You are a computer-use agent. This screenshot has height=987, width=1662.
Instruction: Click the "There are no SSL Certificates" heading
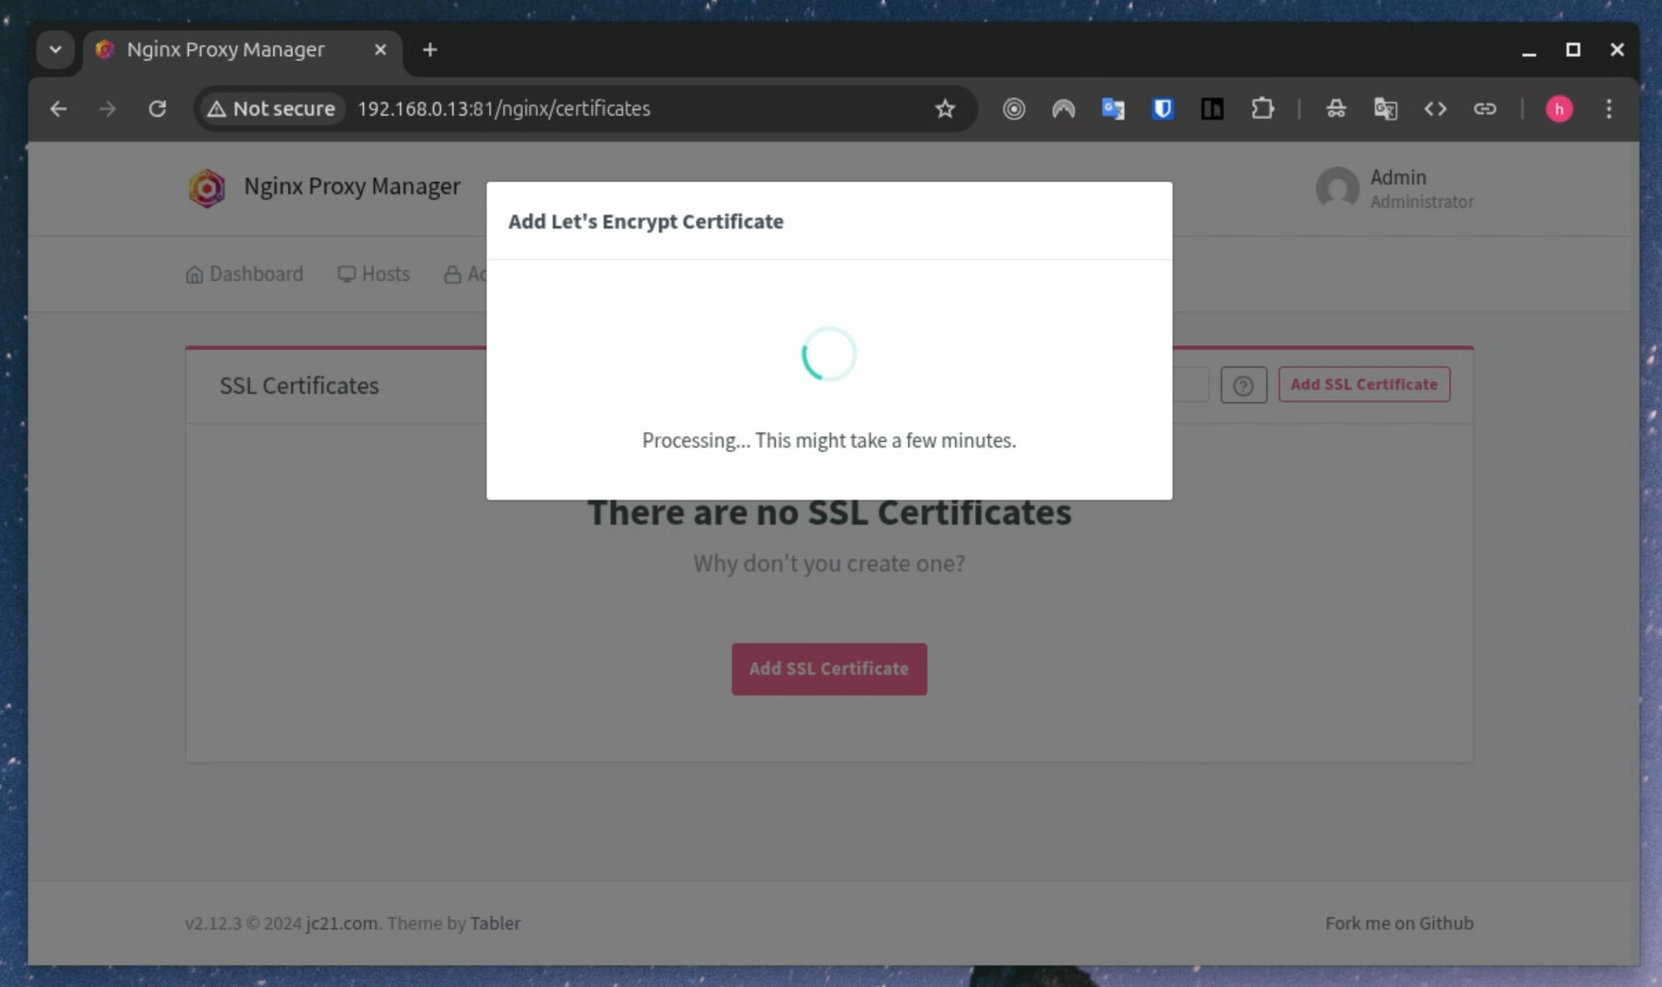(828, 512)
